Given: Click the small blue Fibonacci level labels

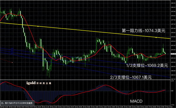Looking at the screenshot, I should [12, 51].
